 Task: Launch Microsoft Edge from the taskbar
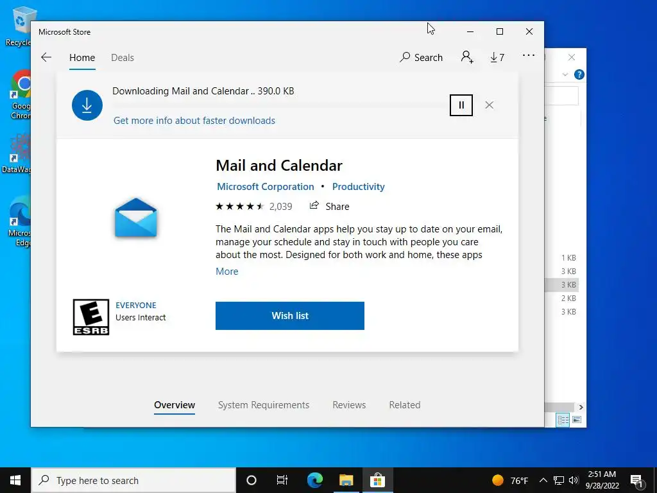coord(315,480)
